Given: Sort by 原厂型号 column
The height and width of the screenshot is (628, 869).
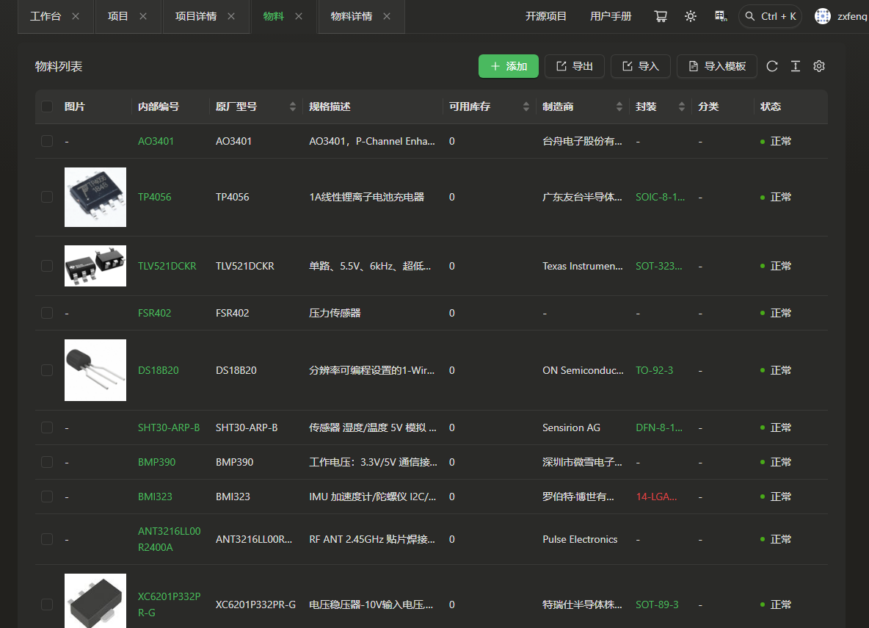Looking at the screenshot, I should (x=293, y=107).
